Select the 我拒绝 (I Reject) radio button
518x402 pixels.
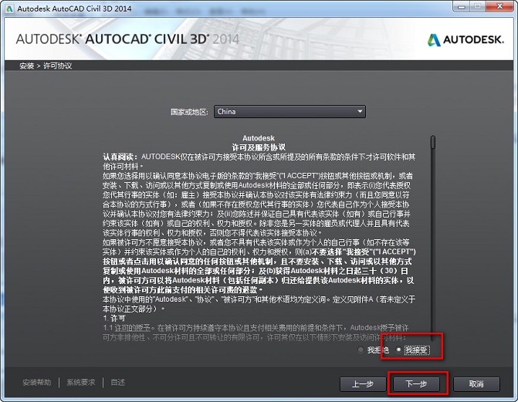tap(361, 350)
